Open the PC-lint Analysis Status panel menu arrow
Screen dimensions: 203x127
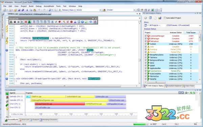[x=195, y=13]
